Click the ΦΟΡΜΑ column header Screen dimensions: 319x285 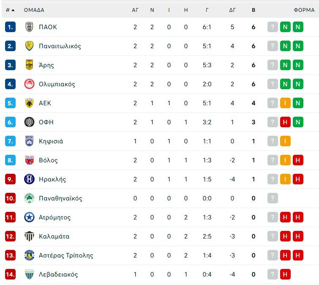click(x=304, y=10)
